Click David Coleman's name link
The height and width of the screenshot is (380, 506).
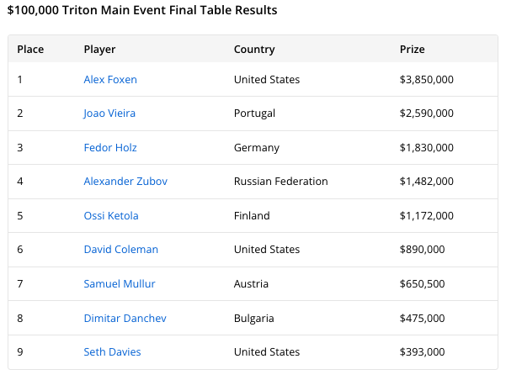tap(120, 250)
